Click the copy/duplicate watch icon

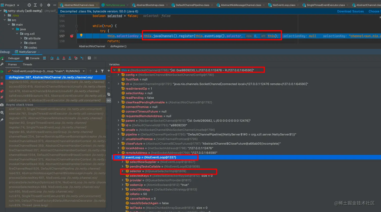coord(109,94)
